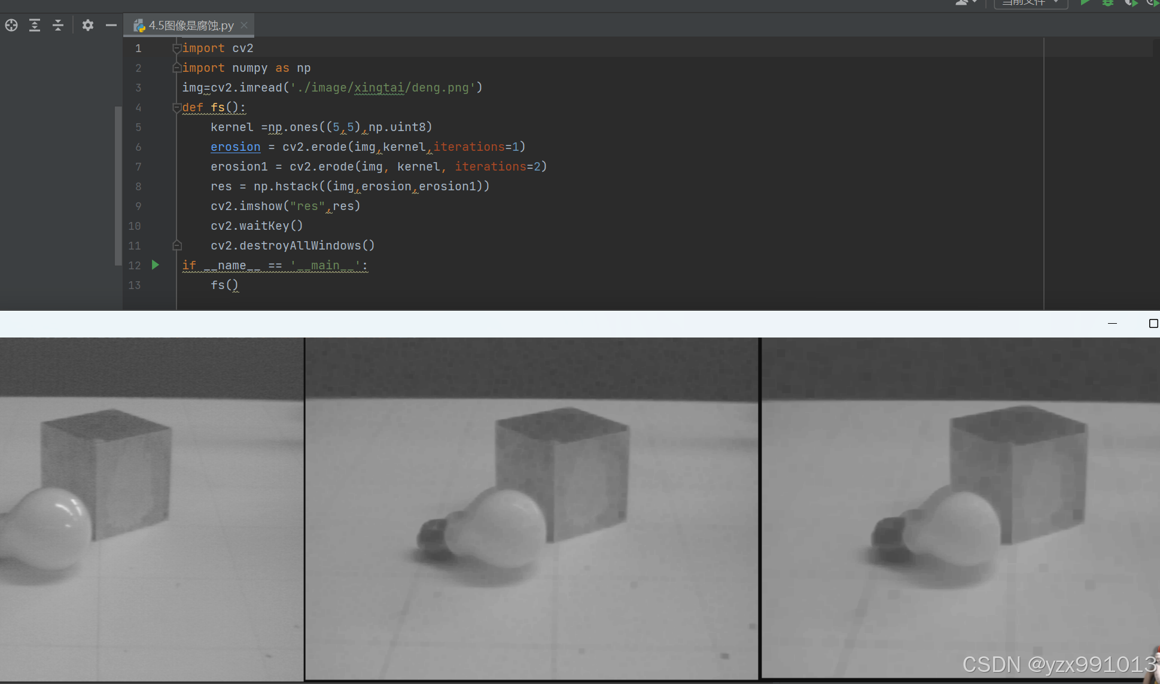Maximize the res image window
Image resolution: width=1160 pixels, height=684 pixels.
[x=1153, y=324]
